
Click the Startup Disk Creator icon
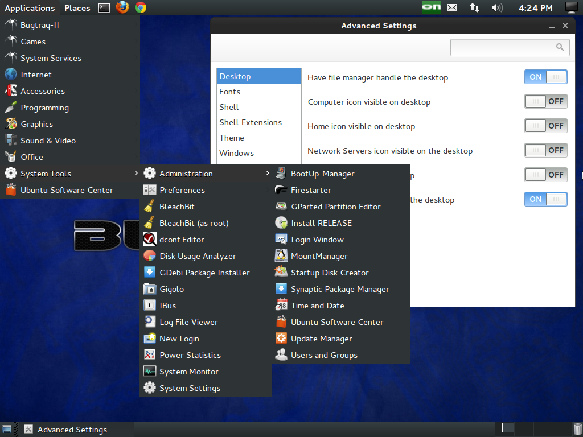[281, 273]
